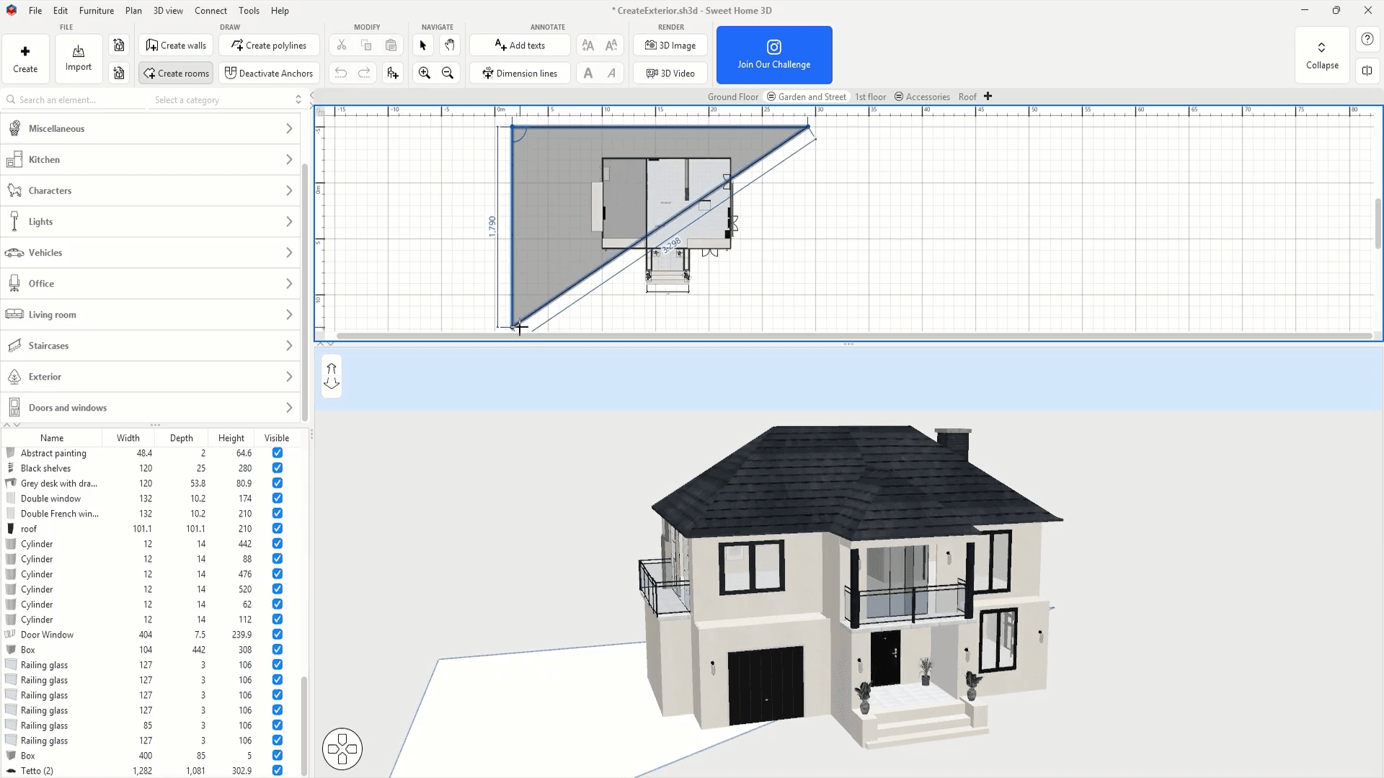Click the Create walls button
Viewport: 1384px width, 778px height.
(x=176, y=45)
